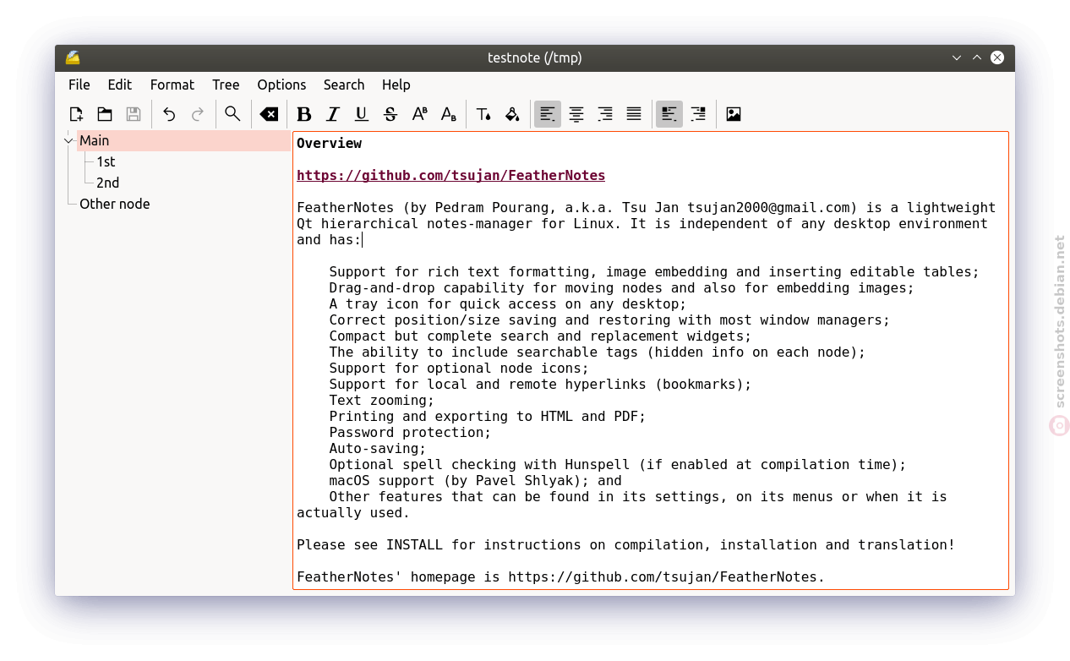Undo the last edit
1070x661 pixels.
click(x=169, y=114)
